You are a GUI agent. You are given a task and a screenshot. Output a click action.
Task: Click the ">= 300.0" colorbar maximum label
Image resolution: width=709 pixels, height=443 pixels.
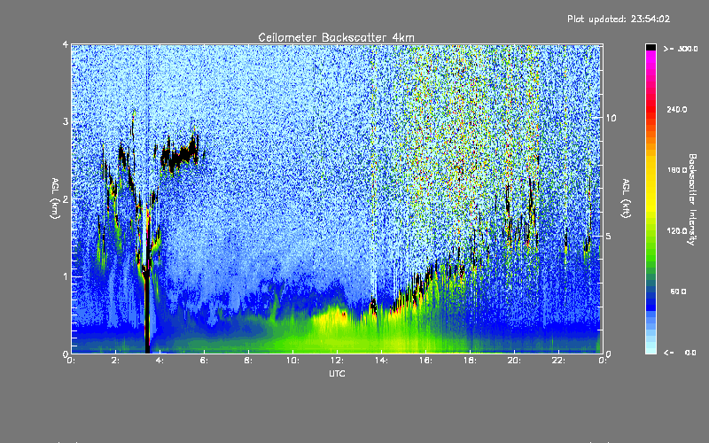(681, 49)
